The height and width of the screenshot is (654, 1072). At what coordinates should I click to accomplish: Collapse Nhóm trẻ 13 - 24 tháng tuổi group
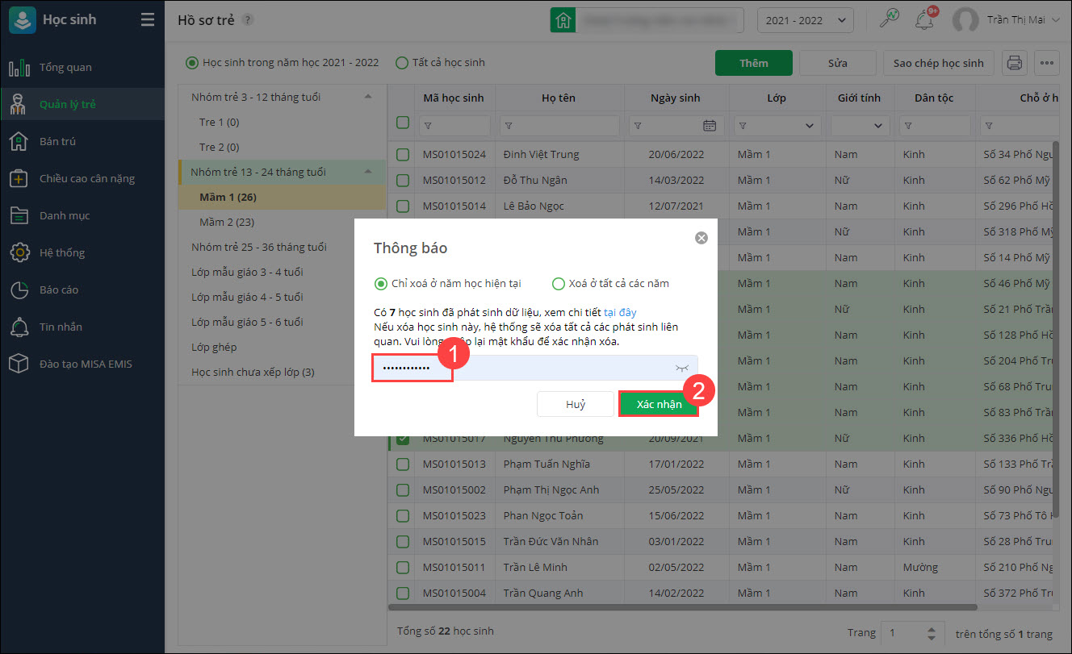368,172
